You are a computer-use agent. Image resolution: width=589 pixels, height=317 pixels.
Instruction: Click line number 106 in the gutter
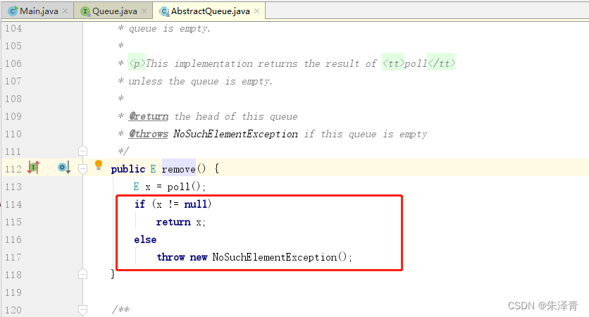pyautogui.click(x=13, y=63)
